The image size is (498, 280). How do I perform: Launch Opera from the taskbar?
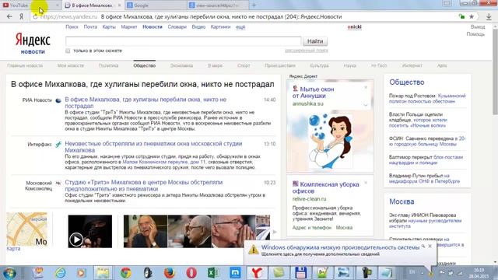point(191,273)
